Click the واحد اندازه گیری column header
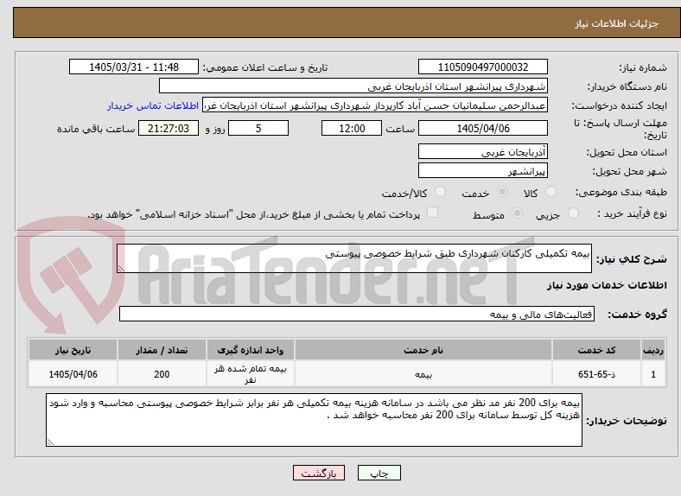The width and height of the screenshot is (681, 496). (x=251, y=350)
